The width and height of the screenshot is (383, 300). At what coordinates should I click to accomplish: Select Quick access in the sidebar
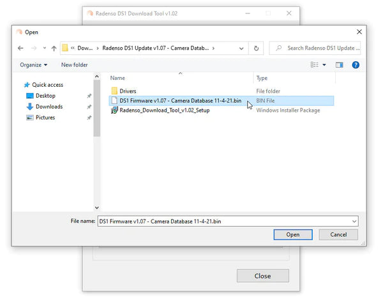point(47,85)
